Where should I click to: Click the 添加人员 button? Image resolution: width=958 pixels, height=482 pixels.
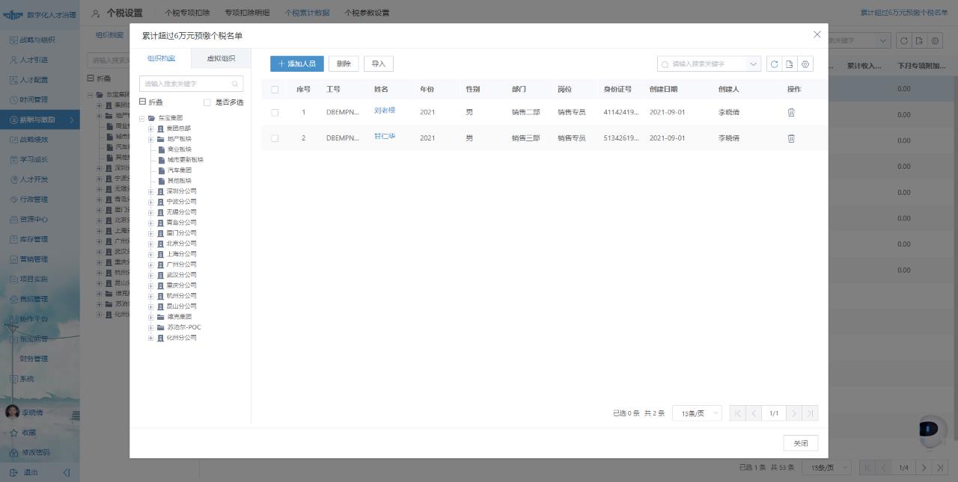click(297, 64)
